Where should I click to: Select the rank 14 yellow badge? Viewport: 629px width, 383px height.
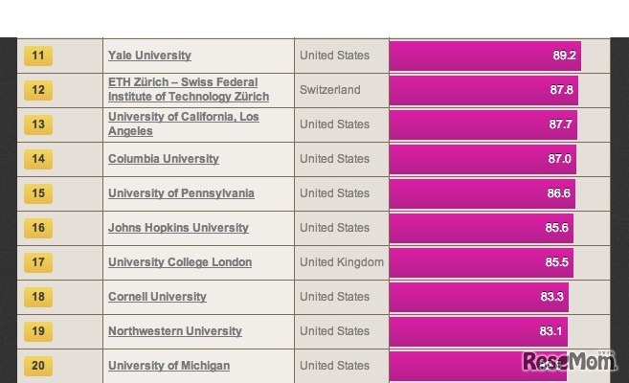click(37, 159)
